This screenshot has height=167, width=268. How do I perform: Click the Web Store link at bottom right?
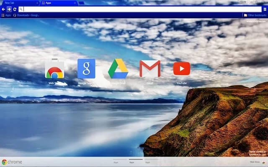click(255, 162)
